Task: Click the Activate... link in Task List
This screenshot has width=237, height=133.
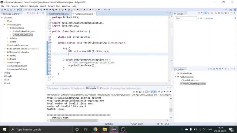Action: point(210,18)
